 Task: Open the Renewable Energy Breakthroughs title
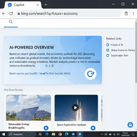tap(19, 126)
